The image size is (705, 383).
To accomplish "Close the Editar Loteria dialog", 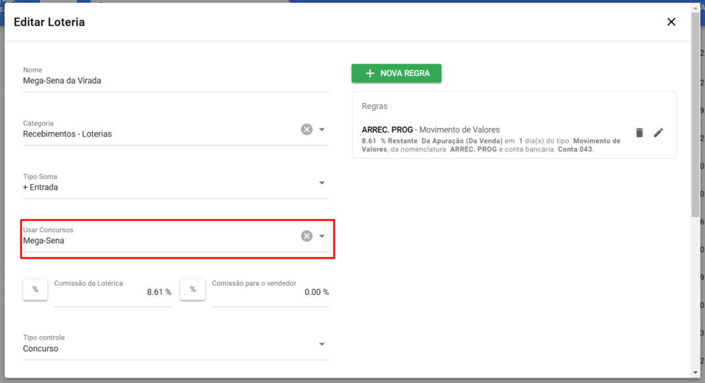I will pos(671,22).
